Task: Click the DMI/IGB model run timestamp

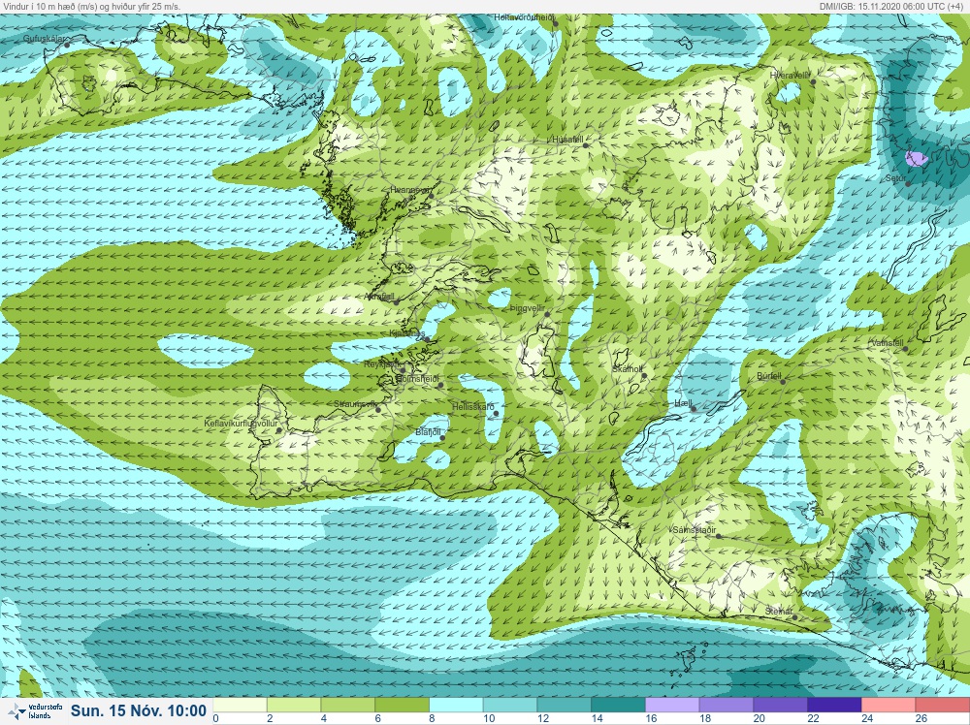Action: 892,6
